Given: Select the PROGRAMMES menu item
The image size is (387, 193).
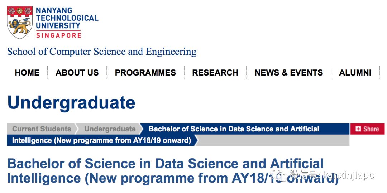Looking at the screenshot, I should point(145,73).
